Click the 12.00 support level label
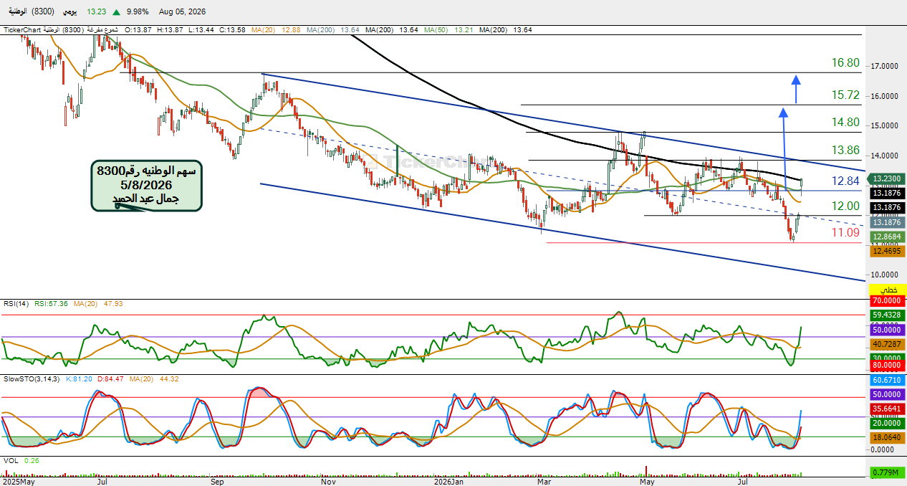 click(845, 206)
